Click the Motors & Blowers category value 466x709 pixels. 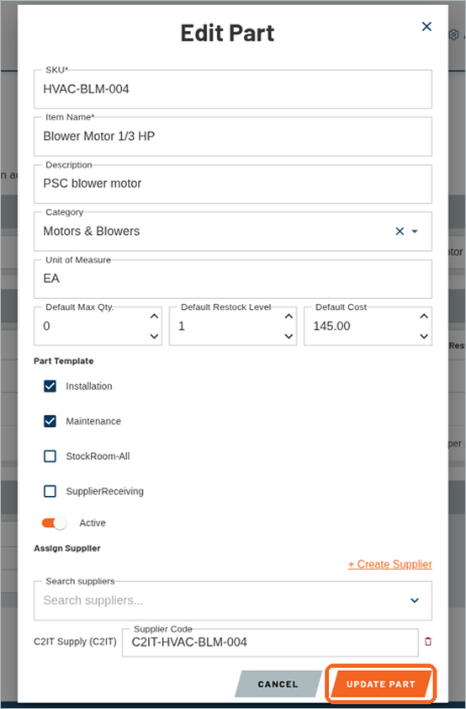click(91, 232)
